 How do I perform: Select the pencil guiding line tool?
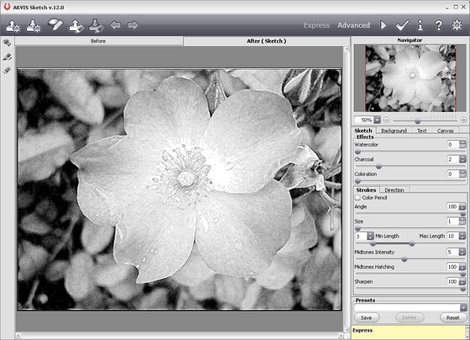coord(8,57)
